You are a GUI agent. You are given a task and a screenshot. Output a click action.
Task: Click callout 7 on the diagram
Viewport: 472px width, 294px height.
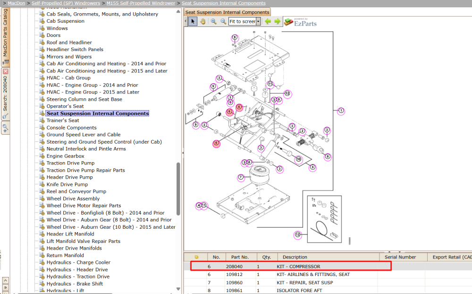[241, 177]
